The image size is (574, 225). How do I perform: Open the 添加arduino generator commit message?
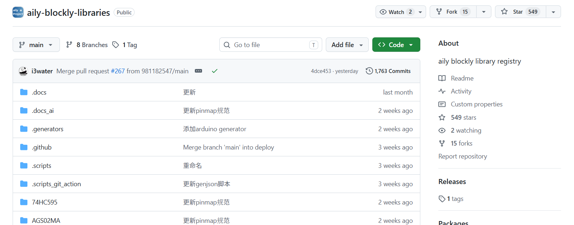(x=215, y=129)
